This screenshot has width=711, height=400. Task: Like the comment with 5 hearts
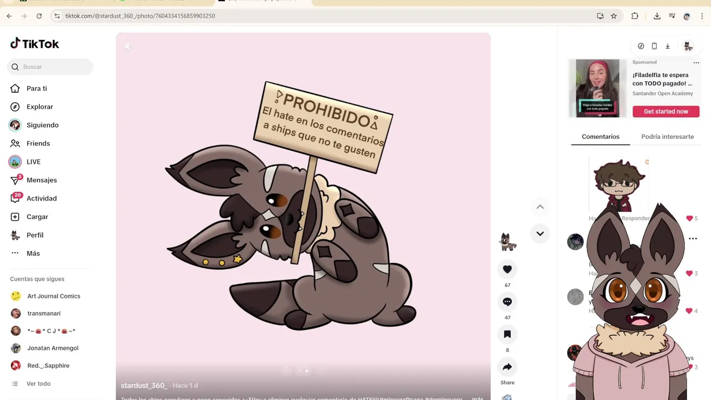point(689,218)
